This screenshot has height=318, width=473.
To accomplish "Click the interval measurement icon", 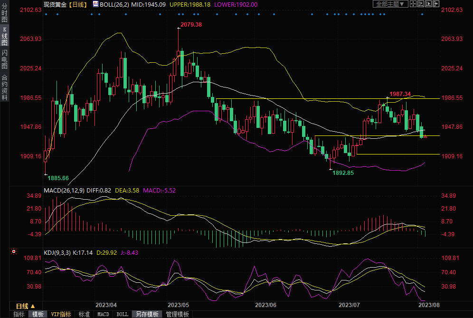I will tap(421, 4).
